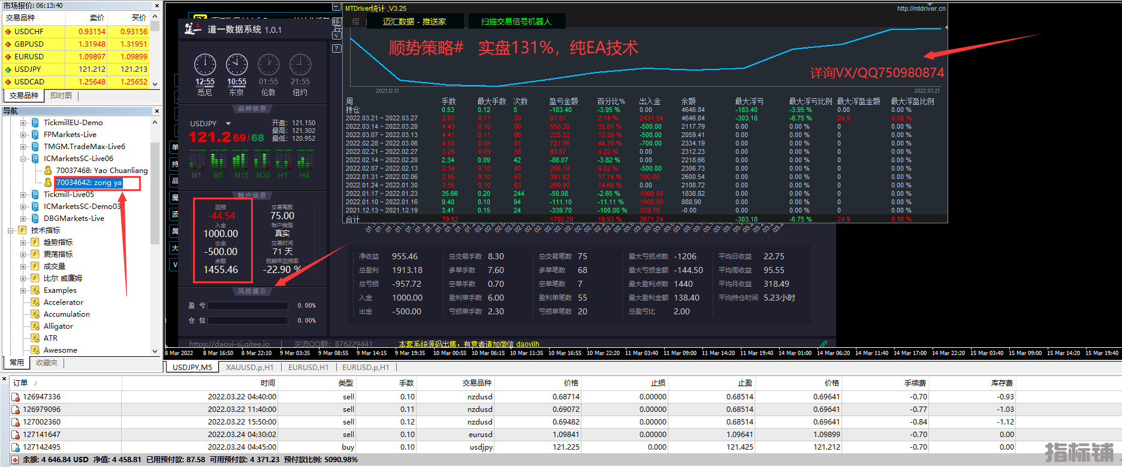The width and height of the screenshot is (1122, 467).
Task: Select the GBPUSD row in market watch
Action: 29,44
